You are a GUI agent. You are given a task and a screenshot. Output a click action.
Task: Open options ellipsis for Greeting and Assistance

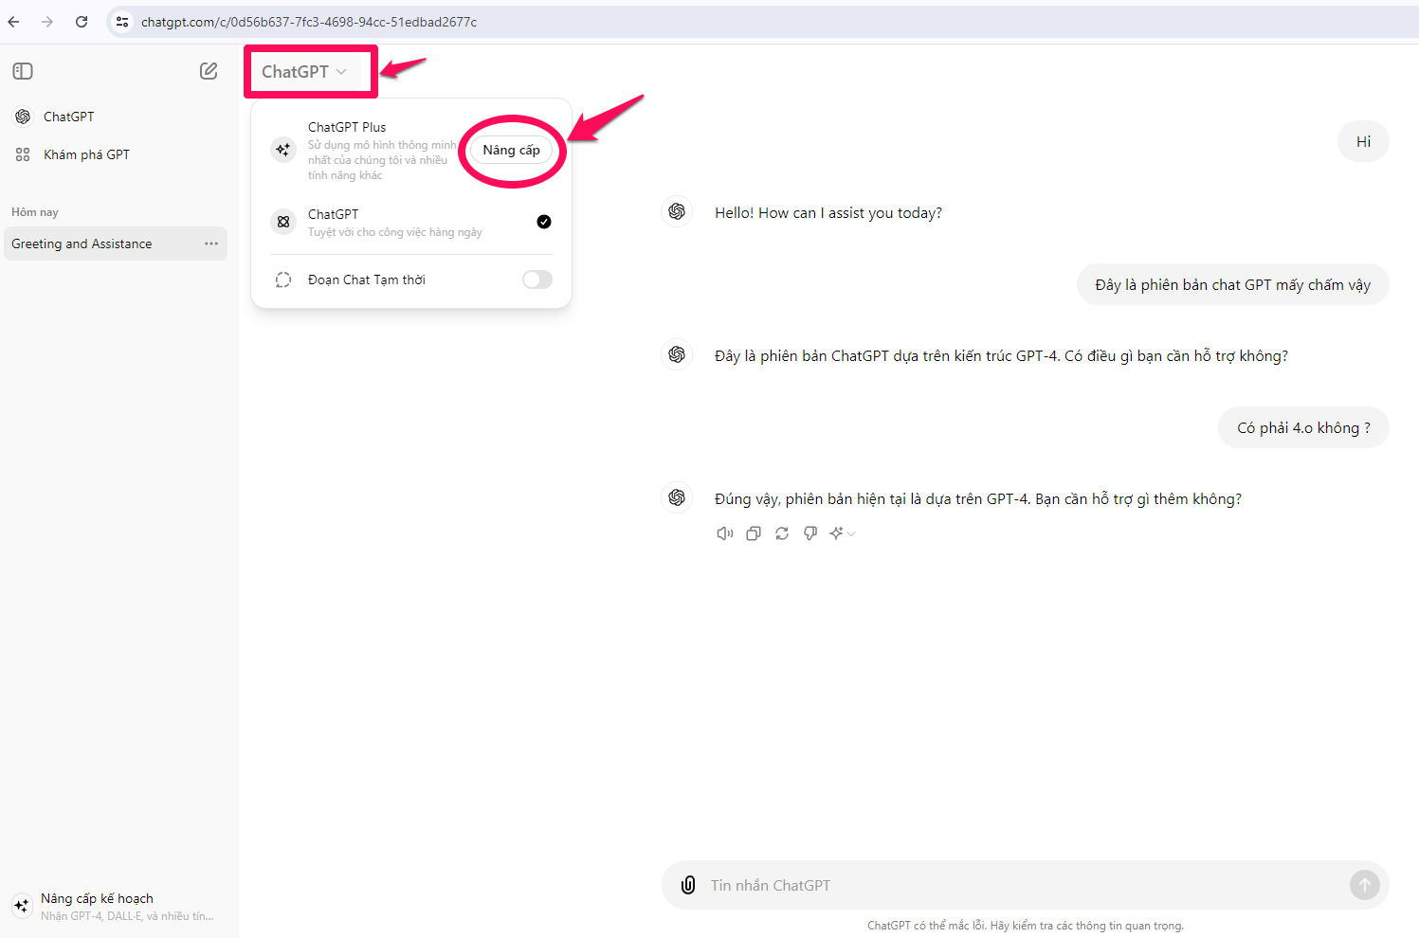(211, 244)
